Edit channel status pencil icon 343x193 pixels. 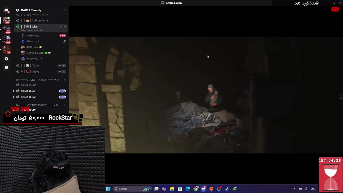[41, 30]
